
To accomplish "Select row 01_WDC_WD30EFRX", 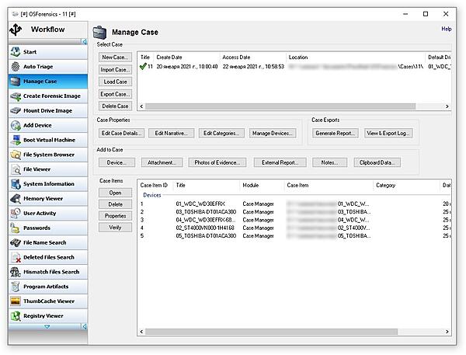I will tap(294, 204).
